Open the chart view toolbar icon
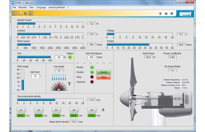This screenshot has height=132, width=205. point(31,13)
